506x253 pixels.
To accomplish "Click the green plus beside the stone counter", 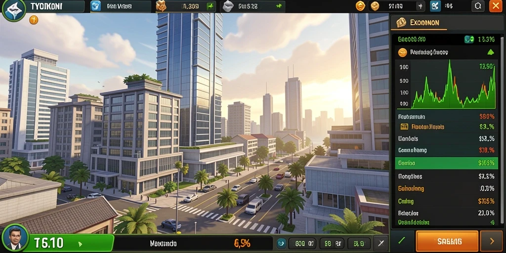I will (279, 6).
